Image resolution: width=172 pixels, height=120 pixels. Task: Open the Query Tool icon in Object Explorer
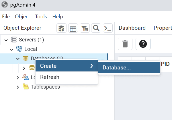[61, 28]
